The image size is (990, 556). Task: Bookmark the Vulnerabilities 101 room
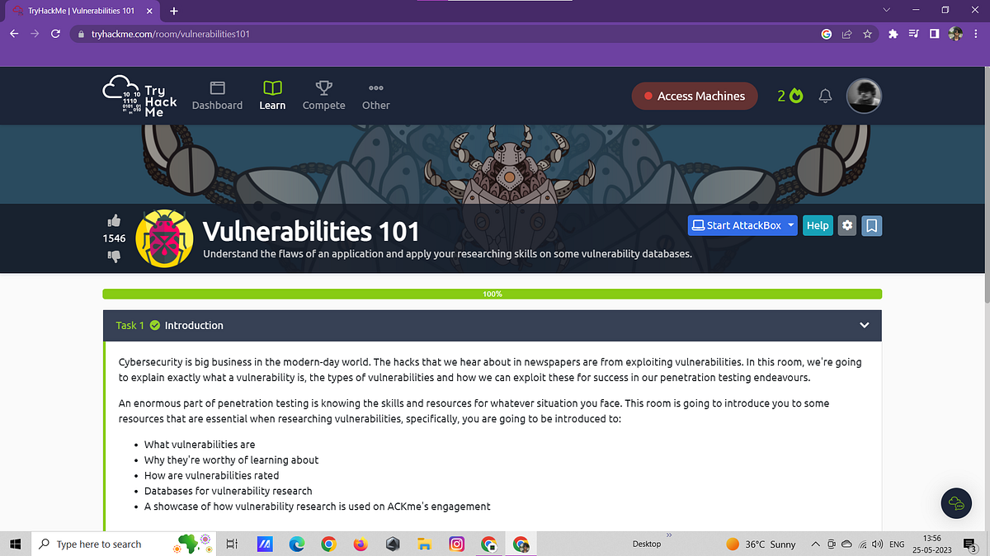click(871, 224)
